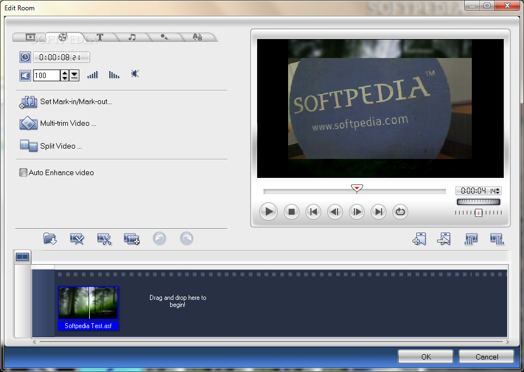This screenshot has height=372, width=524.
Task: Switch to the music note tab
Action: (x=132, y=37)
